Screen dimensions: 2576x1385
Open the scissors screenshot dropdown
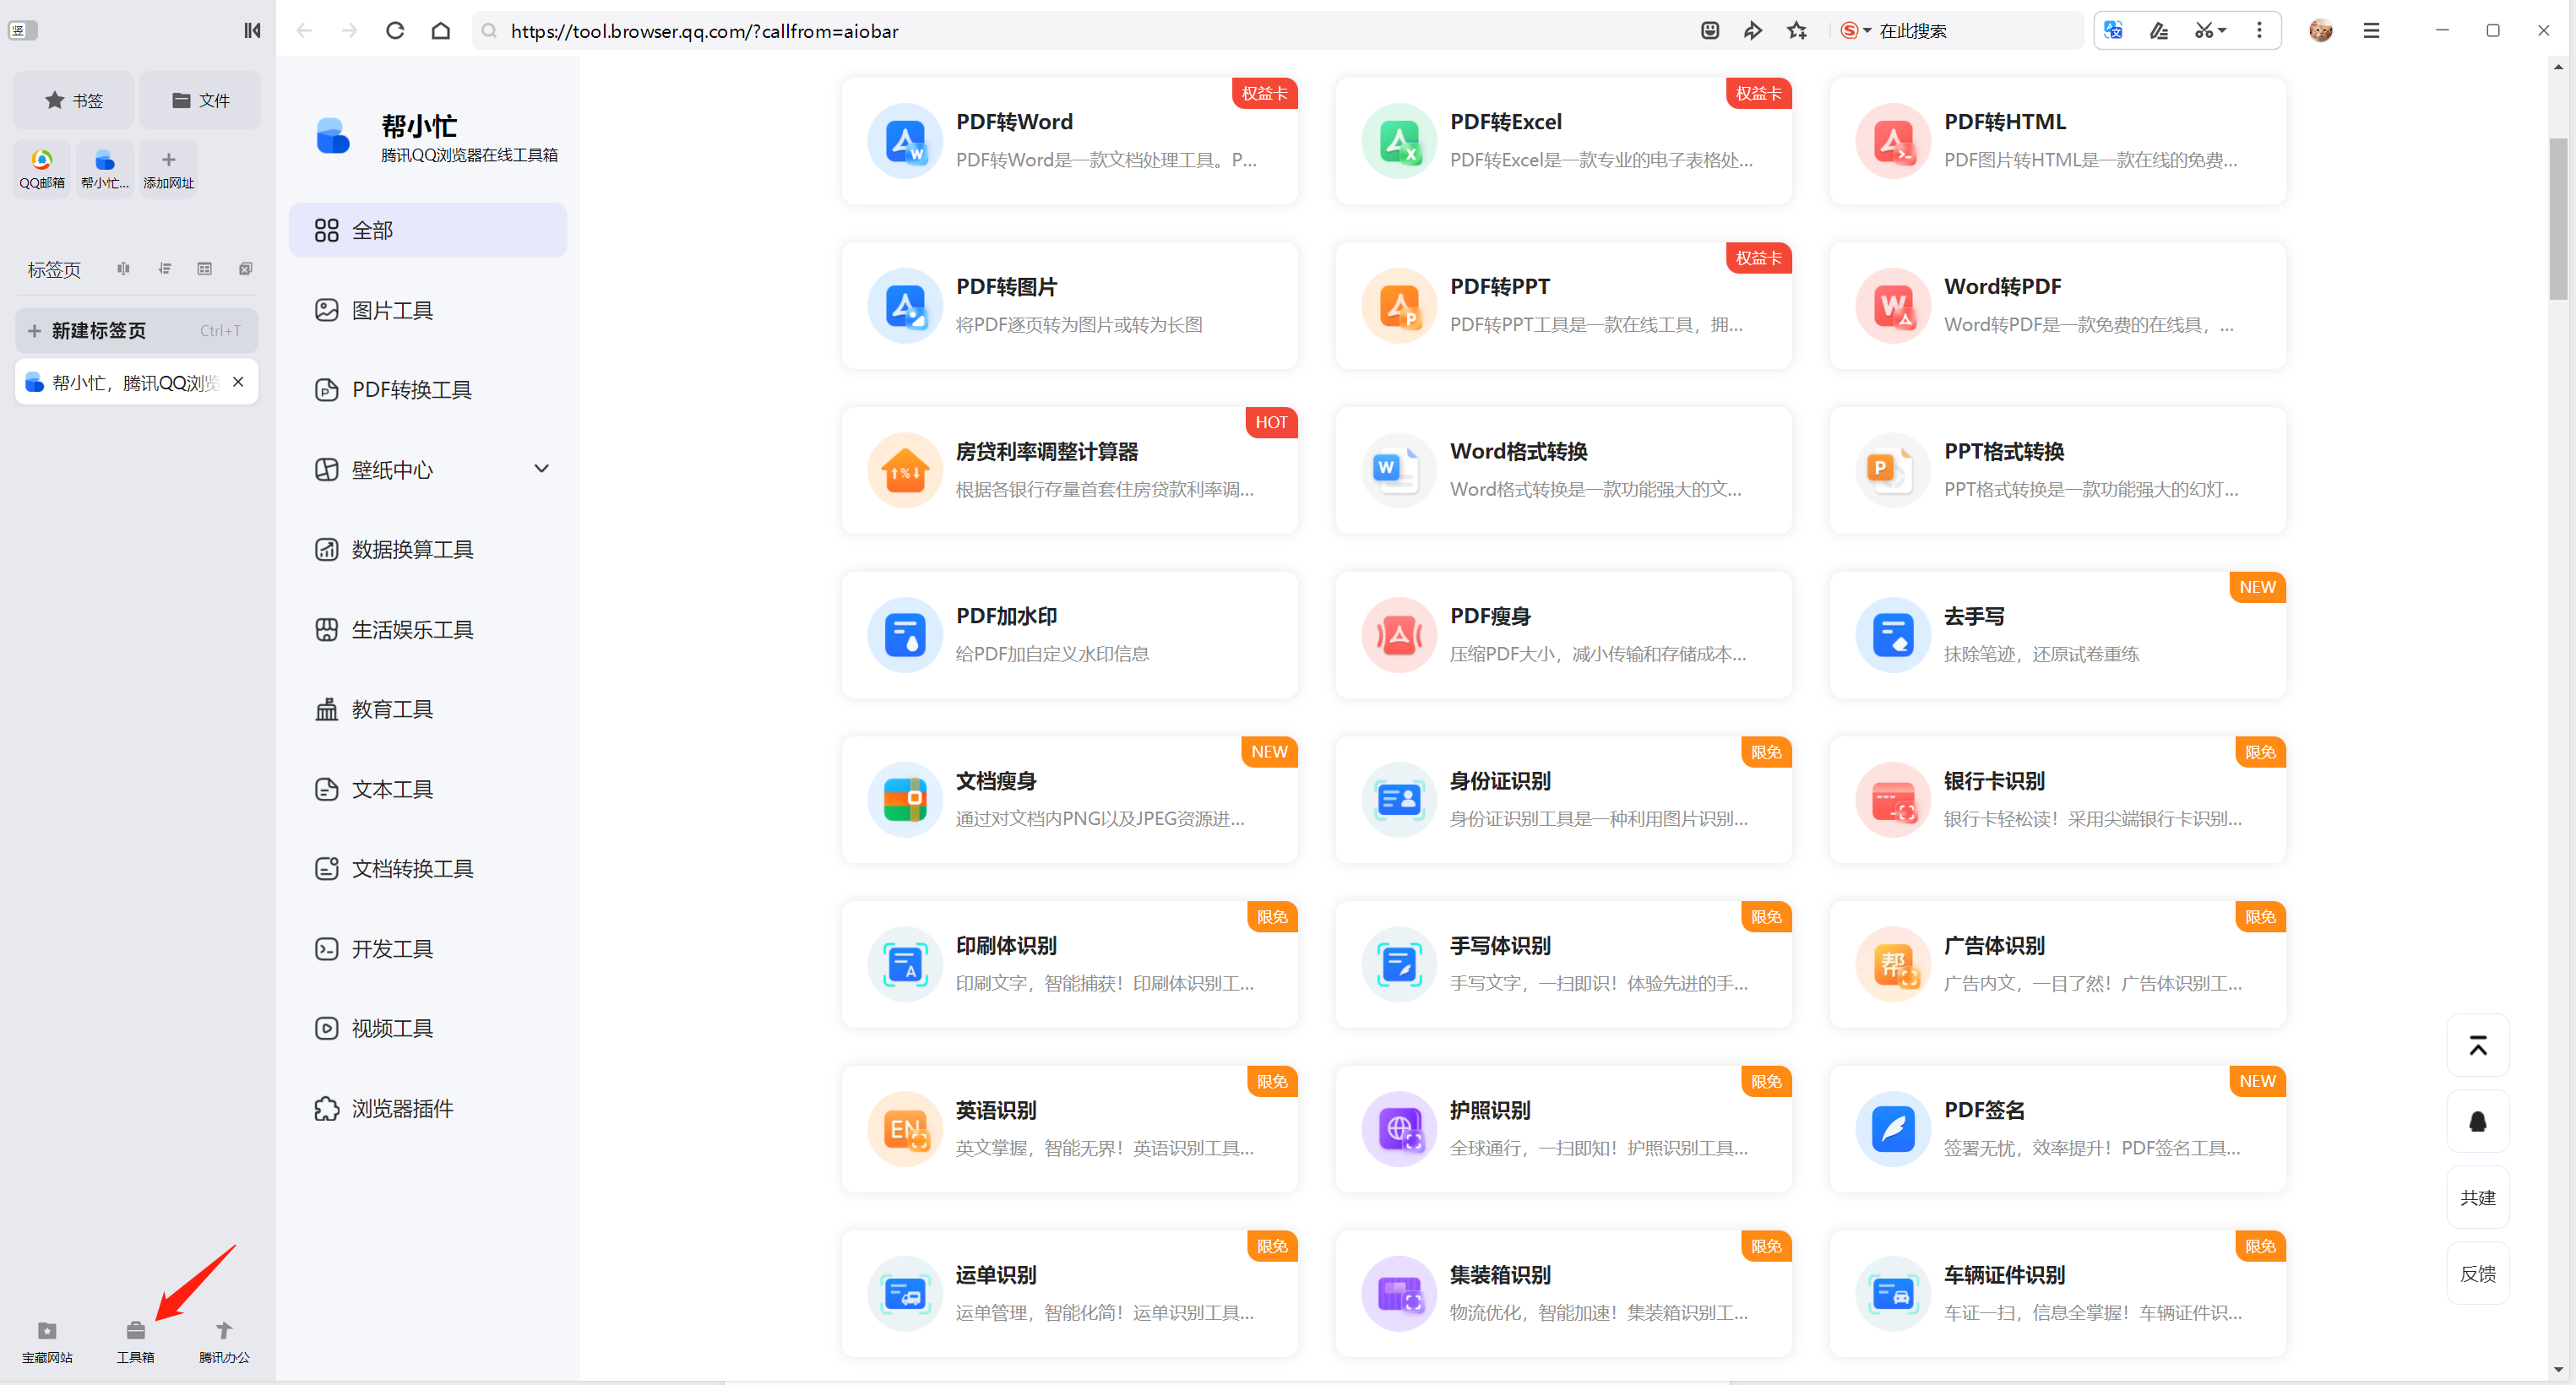2211,31
